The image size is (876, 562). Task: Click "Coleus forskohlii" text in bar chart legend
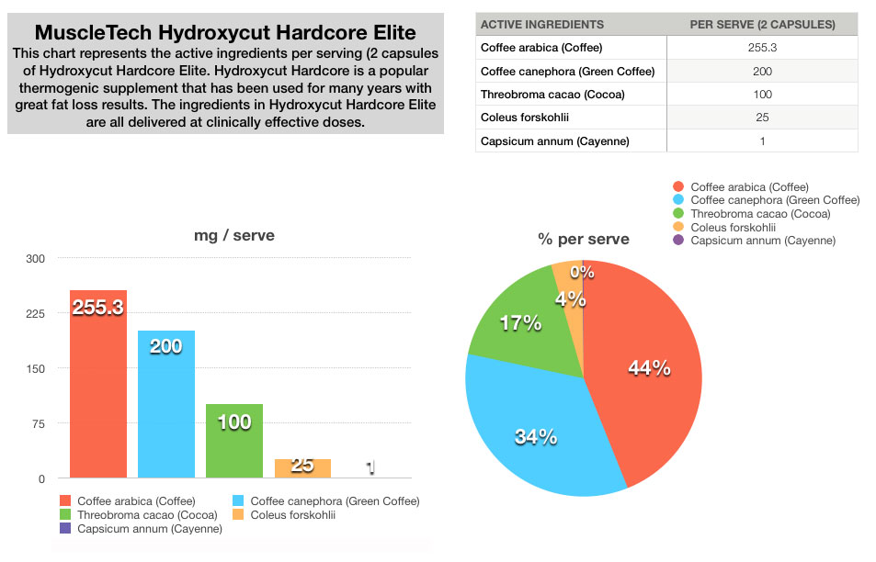click(x=292, y=514)
